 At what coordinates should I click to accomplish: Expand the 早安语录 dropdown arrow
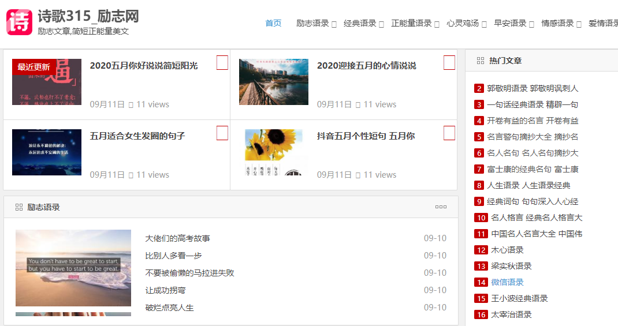click(531, 24)
